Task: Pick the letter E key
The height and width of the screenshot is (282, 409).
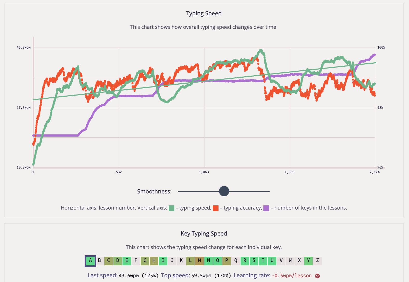Action: [127, 261]
